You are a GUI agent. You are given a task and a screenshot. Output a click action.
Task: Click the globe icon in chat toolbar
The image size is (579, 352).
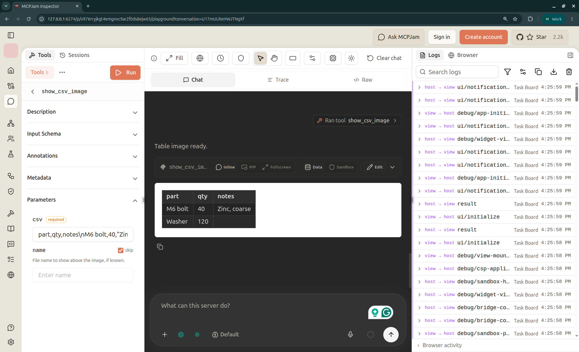point(200,58)
